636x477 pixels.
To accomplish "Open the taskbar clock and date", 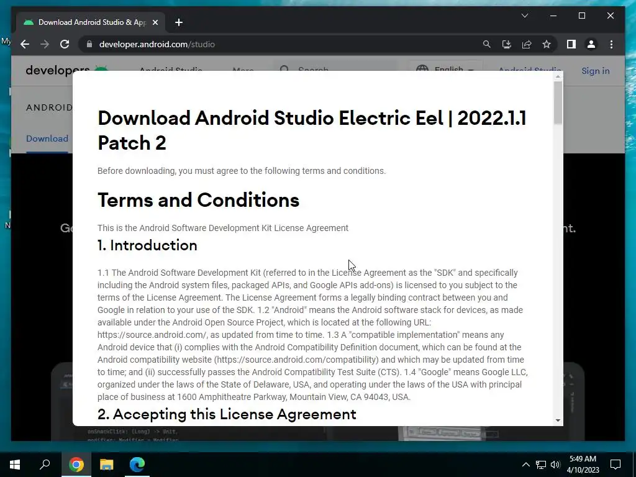I will click(583, 465).
